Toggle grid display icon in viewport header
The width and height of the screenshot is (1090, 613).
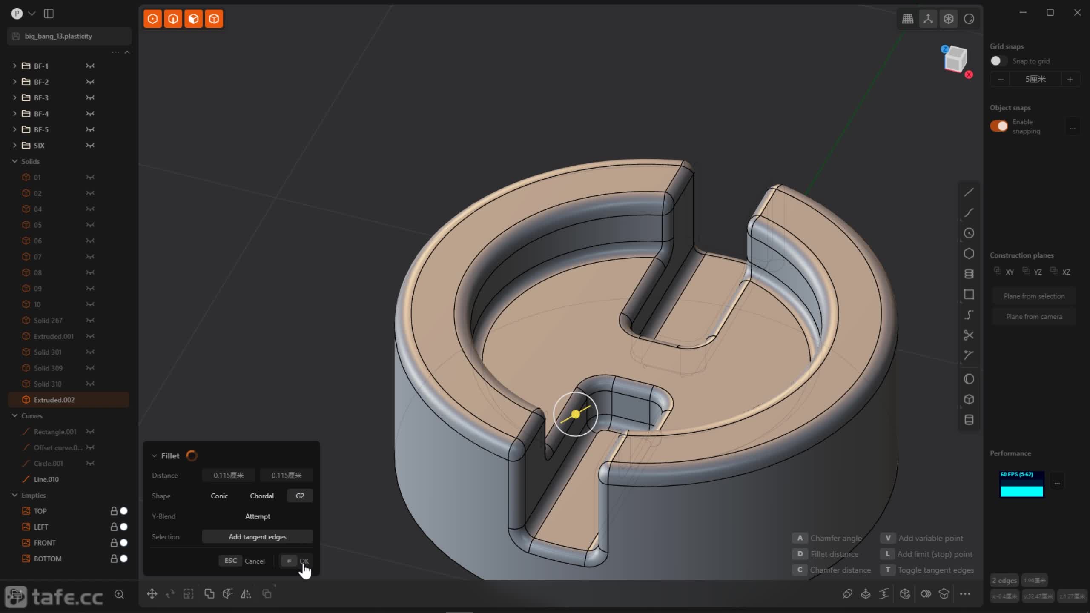[907, 19]
